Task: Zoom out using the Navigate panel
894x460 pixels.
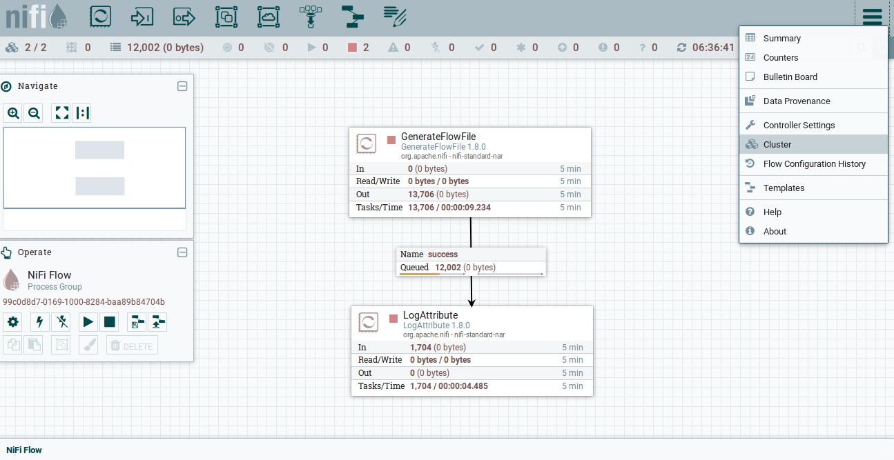Action: [x=34, y=113]
